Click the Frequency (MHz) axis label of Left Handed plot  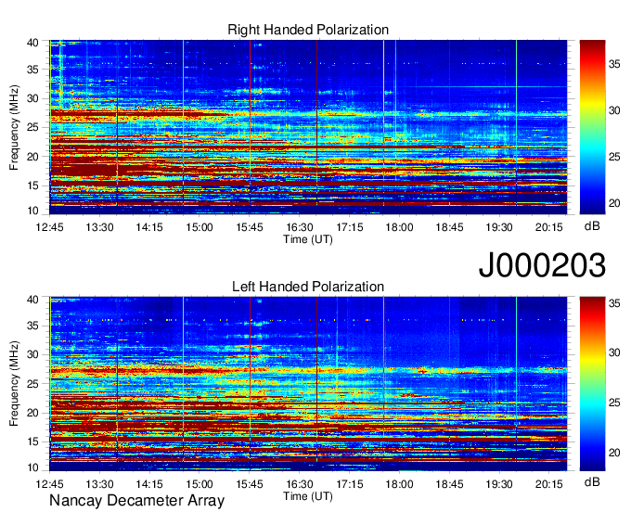pyautogui.click(x=14, y=384)
